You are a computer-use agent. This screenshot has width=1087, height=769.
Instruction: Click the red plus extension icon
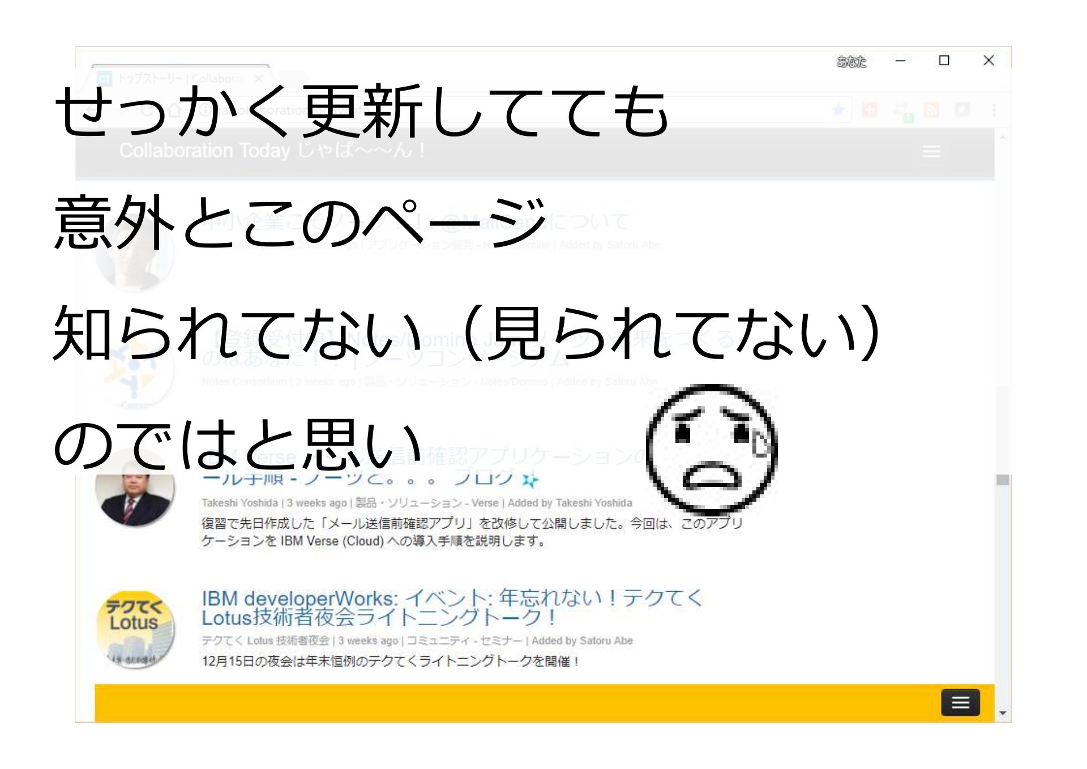[870, 109]
